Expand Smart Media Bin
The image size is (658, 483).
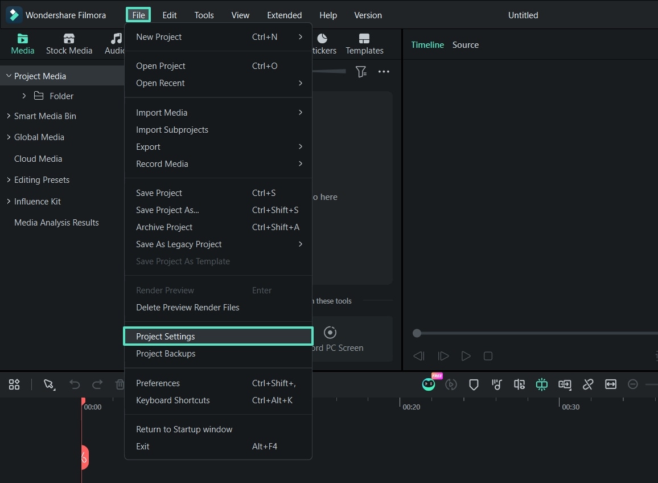pos(9,116)
